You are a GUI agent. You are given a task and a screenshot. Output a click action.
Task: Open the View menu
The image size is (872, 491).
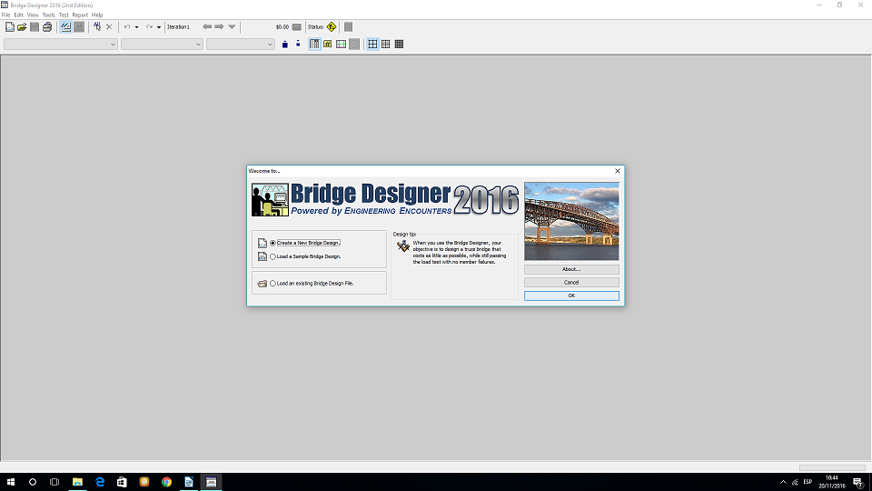point(33,15)
